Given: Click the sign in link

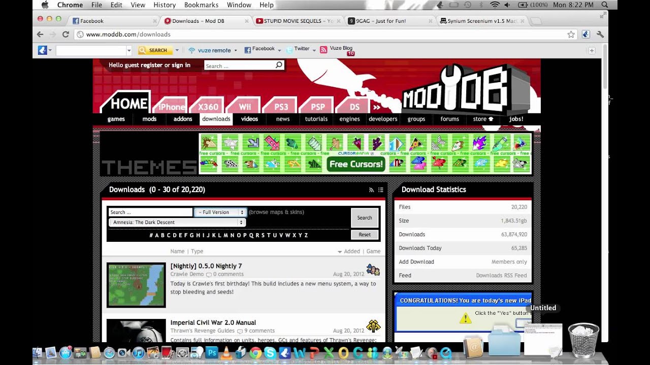Looking at the screenshot, I should (x=181, y=65).
